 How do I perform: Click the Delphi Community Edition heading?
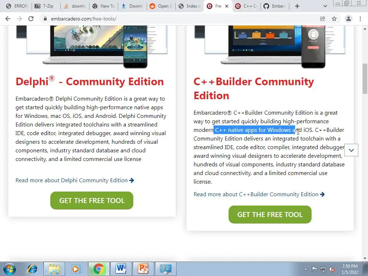pyautogui.click(x=89, y=82)
